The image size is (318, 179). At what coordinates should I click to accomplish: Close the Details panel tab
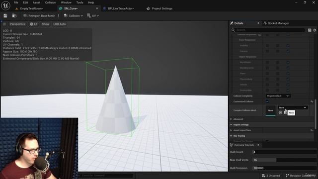pyautogui.click(x=258, y=23)
